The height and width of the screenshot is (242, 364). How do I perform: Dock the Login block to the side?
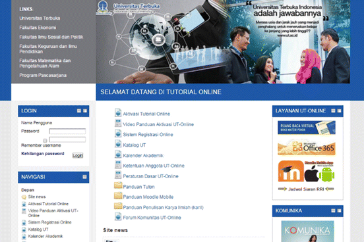point(85,111)
